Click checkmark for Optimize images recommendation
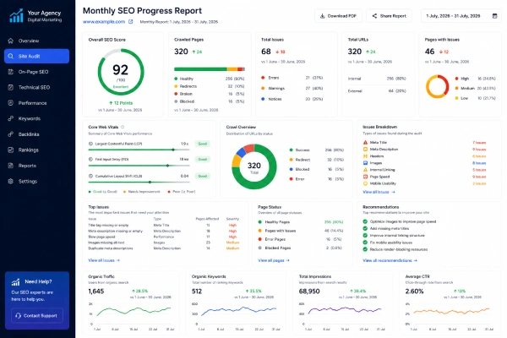 [365, 221]
